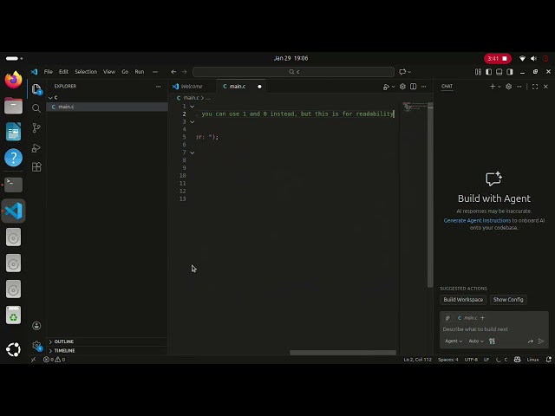
Task: Toggle the bottom panel
Action: click(x=499, y=72)
